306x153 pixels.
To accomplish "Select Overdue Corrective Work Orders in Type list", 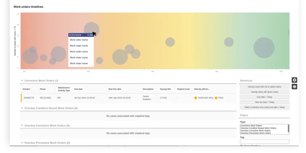I will tap(255, 131).
